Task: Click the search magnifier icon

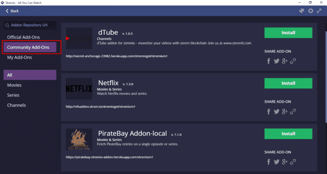Action: pos(7,25)
